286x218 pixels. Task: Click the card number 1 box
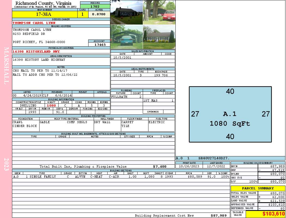click(83, 14)
